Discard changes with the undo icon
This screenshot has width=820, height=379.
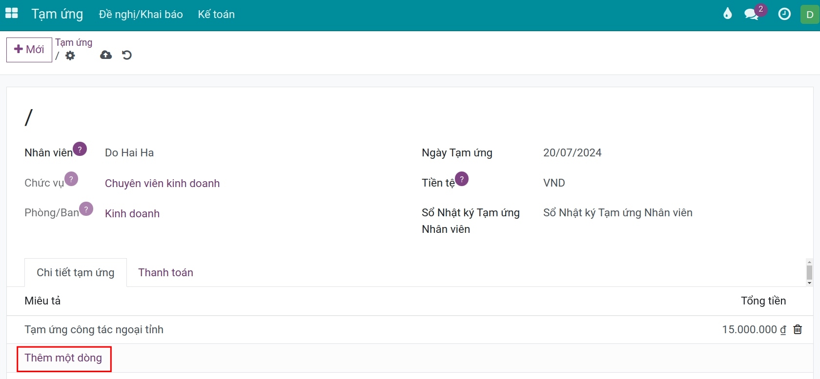point(127,55)
